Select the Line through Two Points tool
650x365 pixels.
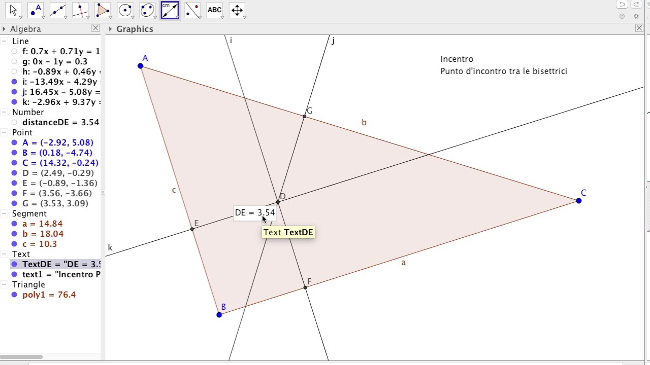click(x=58, y=10)
